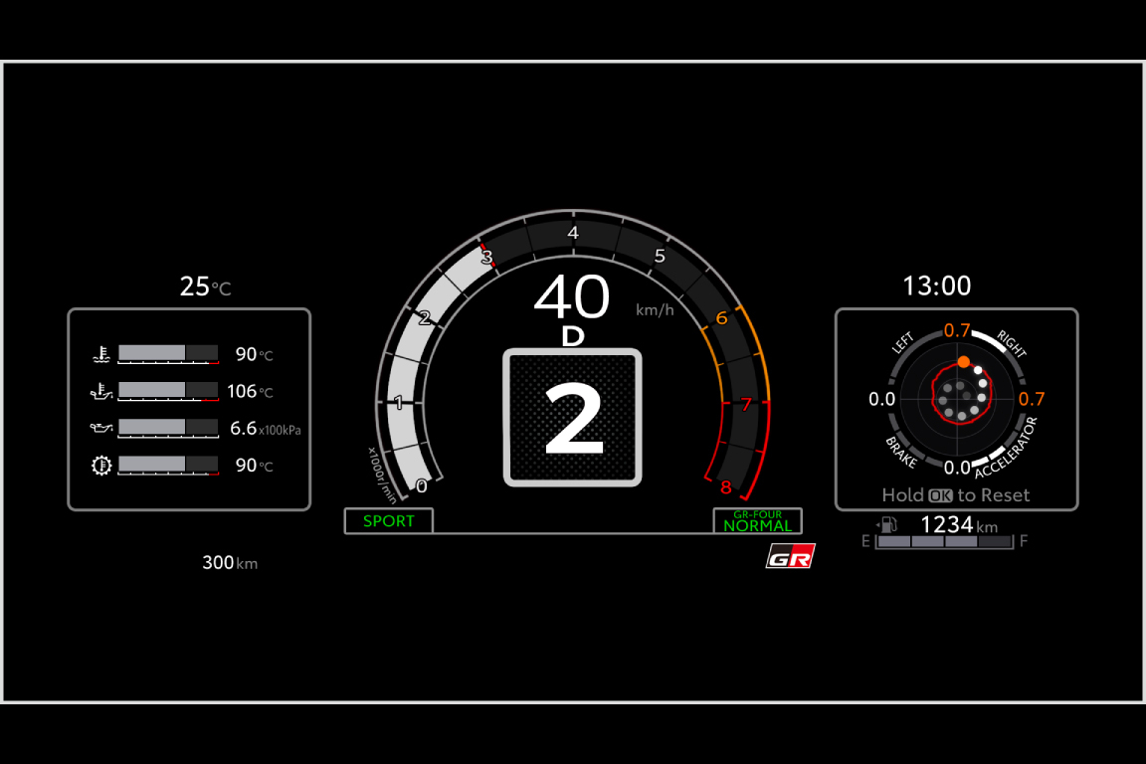1146x764 pixels.
Task: Select the 13:00 clock display
Action: [936, 286]
